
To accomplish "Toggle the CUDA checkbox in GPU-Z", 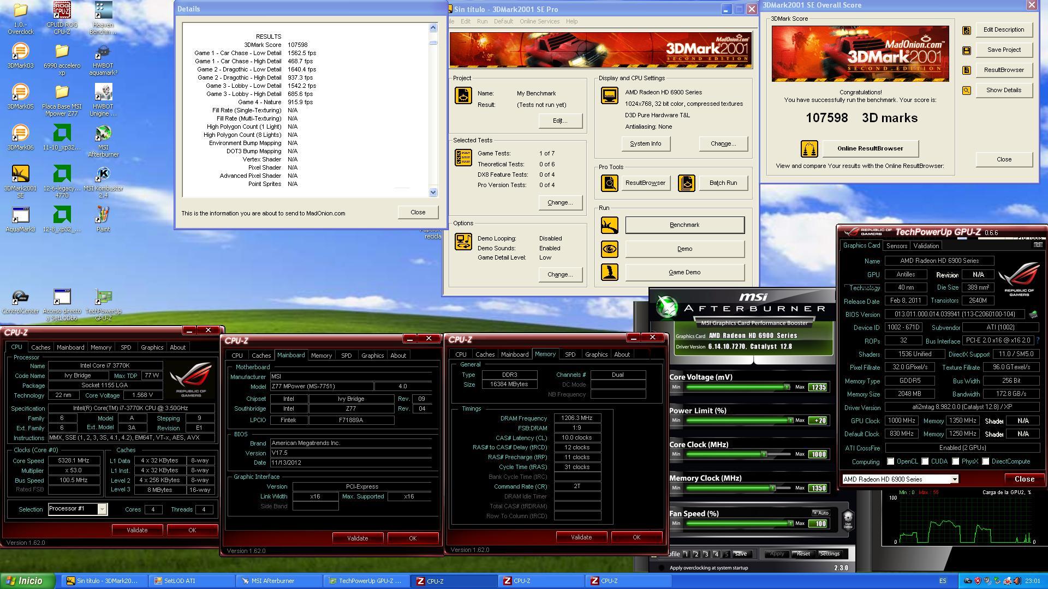I will pos(925,461).
